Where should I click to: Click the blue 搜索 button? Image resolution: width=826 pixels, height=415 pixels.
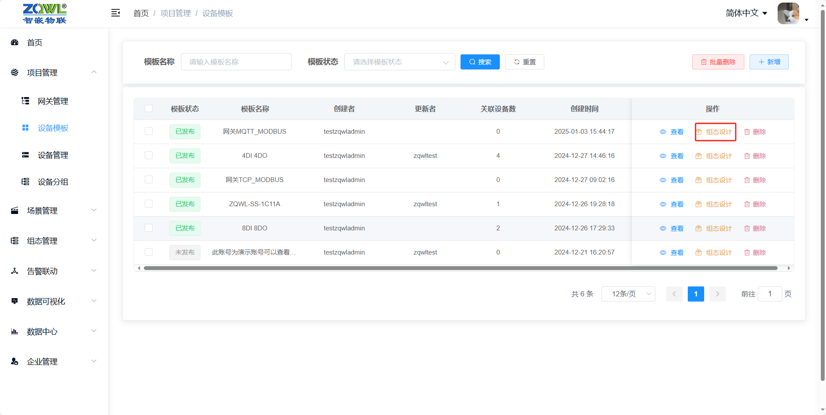point(480,62)
